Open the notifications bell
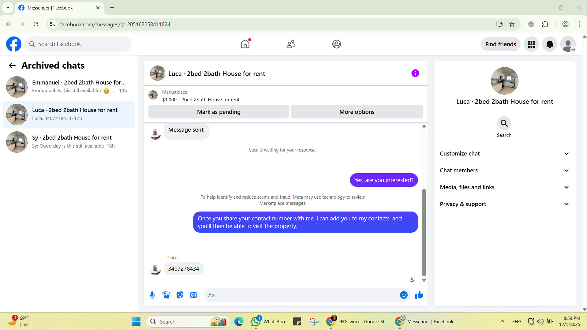 tap(550, 44)
